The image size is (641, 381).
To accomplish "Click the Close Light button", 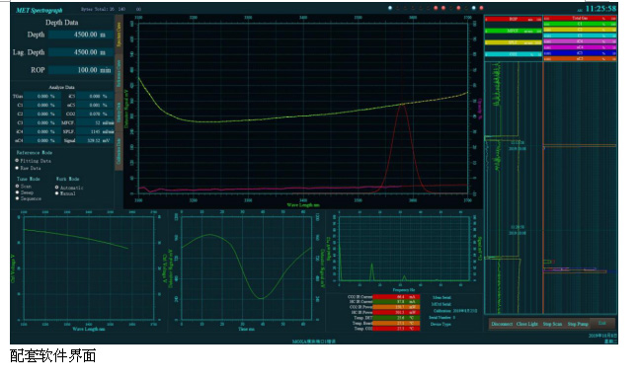I will (x=527, y=324).
